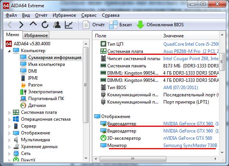Go up one level with the Up arrow
Screen dimensions: 229x166
[x=33, y=25]
